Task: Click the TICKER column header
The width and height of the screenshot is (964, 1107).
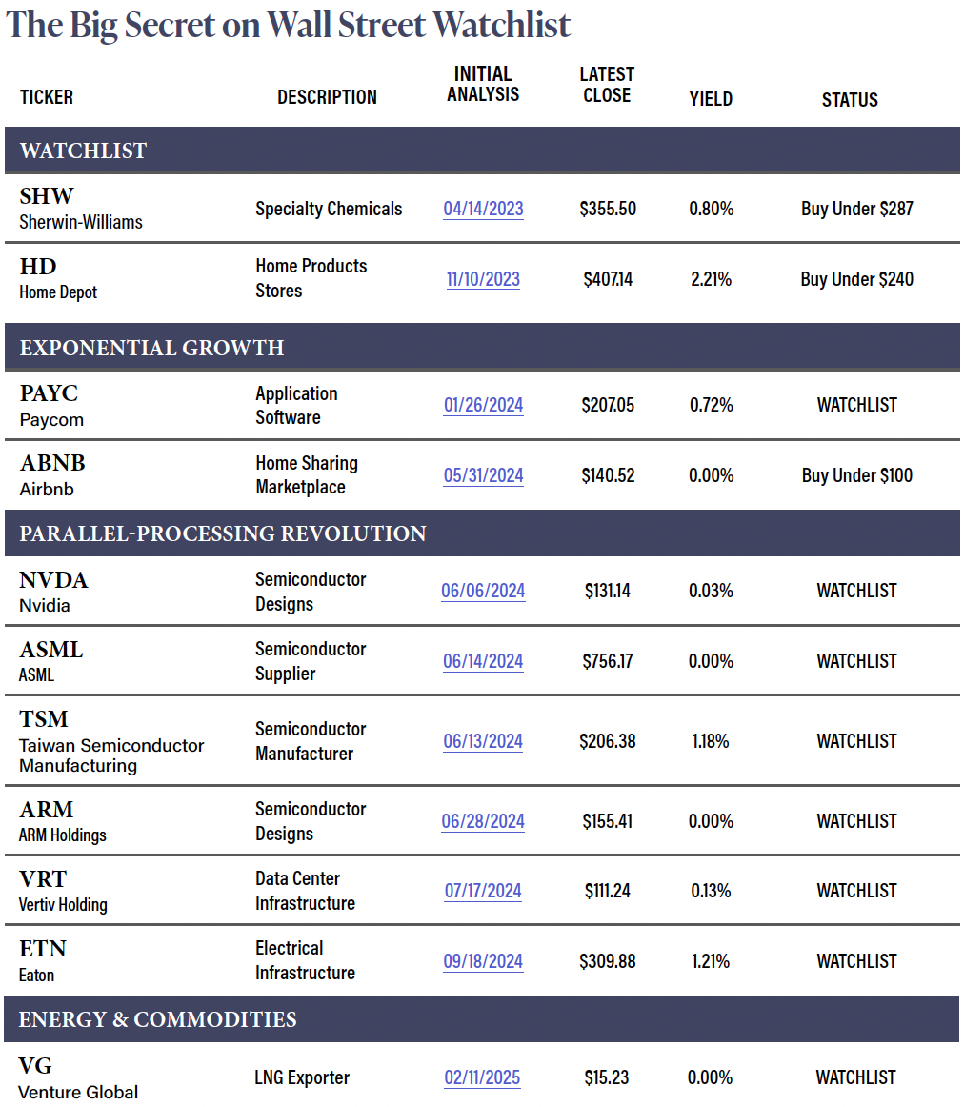Action: 47,97
